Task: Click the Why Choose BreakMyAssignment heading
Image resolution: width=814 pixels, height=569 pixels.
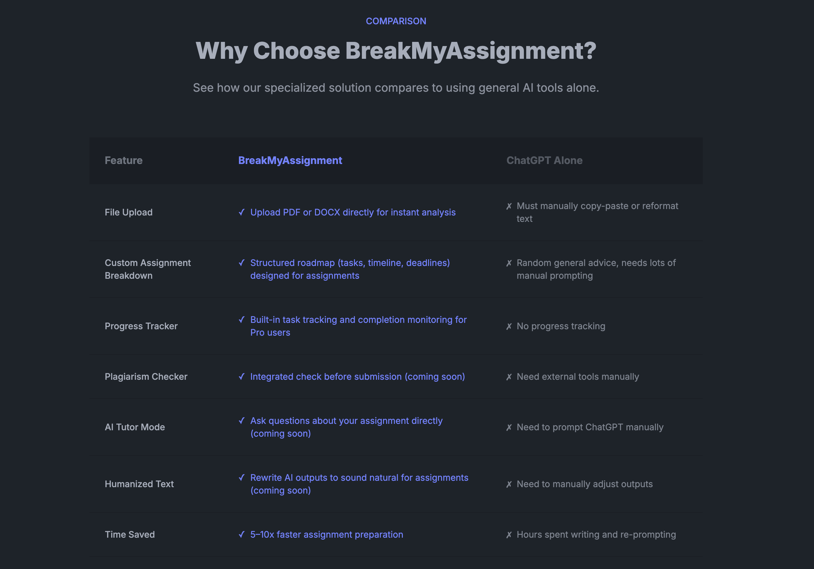Action: pyautogui.click(x=396, y=51)
